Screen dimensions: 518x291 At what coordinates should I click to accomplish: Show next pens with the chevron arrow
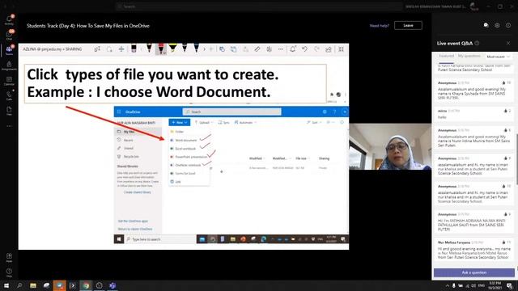point(204,49)
